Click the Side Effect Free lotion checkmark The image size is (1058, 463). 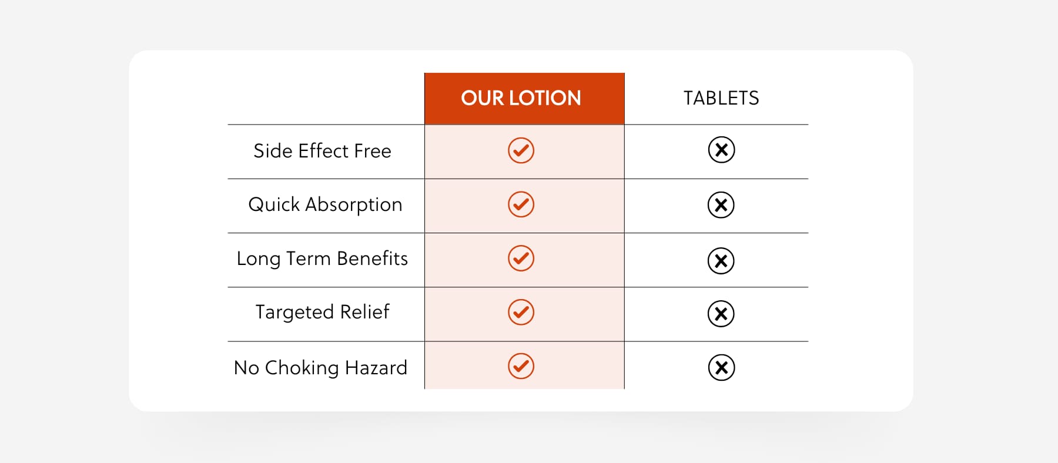click(521, 150)
